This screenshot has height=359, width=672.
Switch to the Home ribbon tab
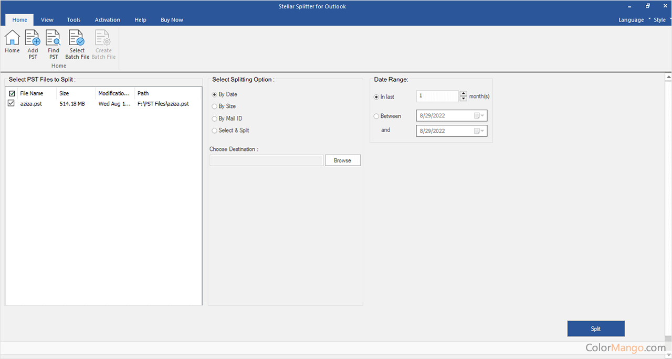(x=19, y=20)
